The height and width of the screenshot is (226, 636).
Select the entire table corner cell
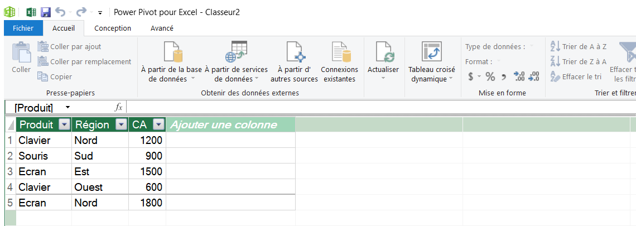pyautogui.click(x=10, y=124)
